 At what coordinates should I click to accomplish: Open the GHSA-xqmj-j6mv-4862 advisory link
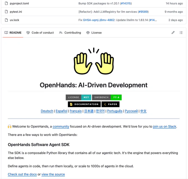99,20
